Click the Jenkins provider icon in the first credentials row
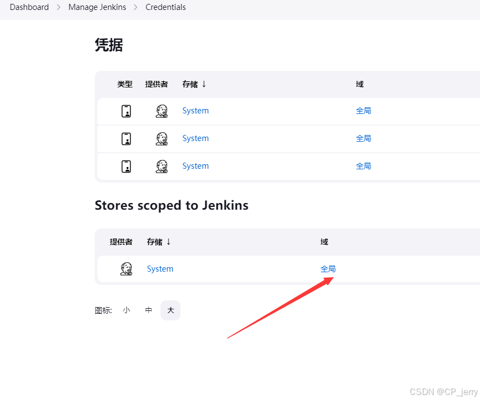This screenshot has width=480, height=400. click(x=162, y=111)
